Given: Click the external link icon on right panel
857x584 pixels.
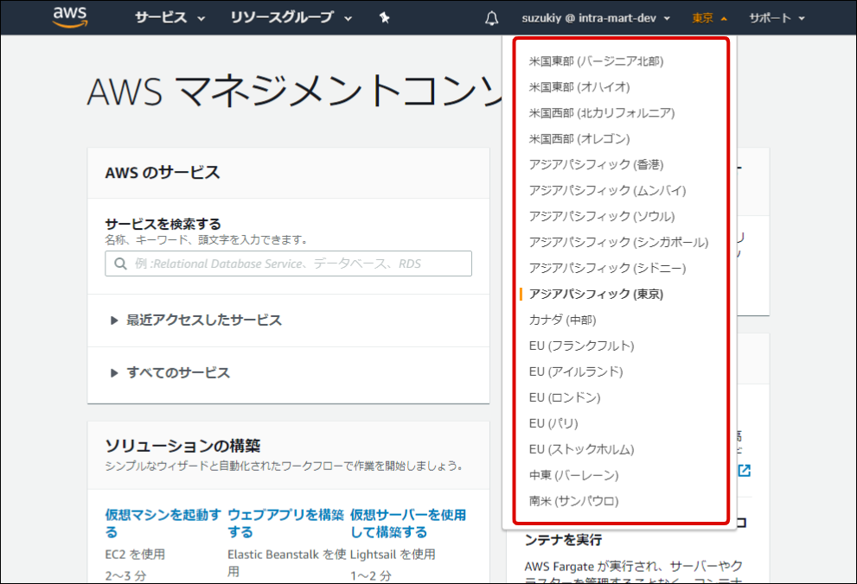Looking at the screenshot, I should click(x=743, y=470).
